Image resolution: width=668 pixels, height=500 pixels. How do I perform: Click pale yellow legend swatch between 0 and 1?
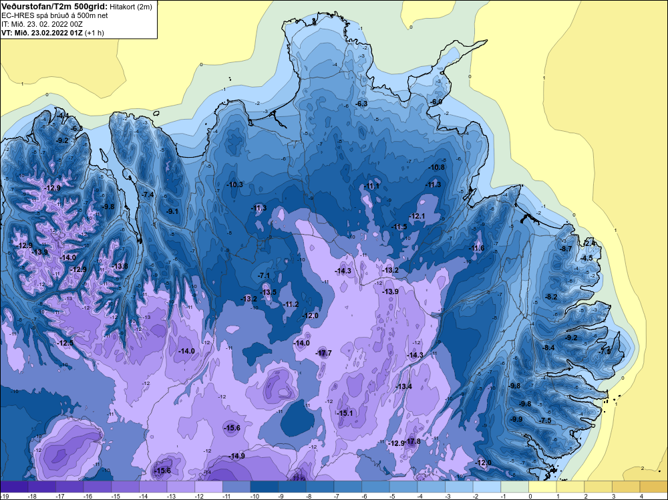pos(542,487)
